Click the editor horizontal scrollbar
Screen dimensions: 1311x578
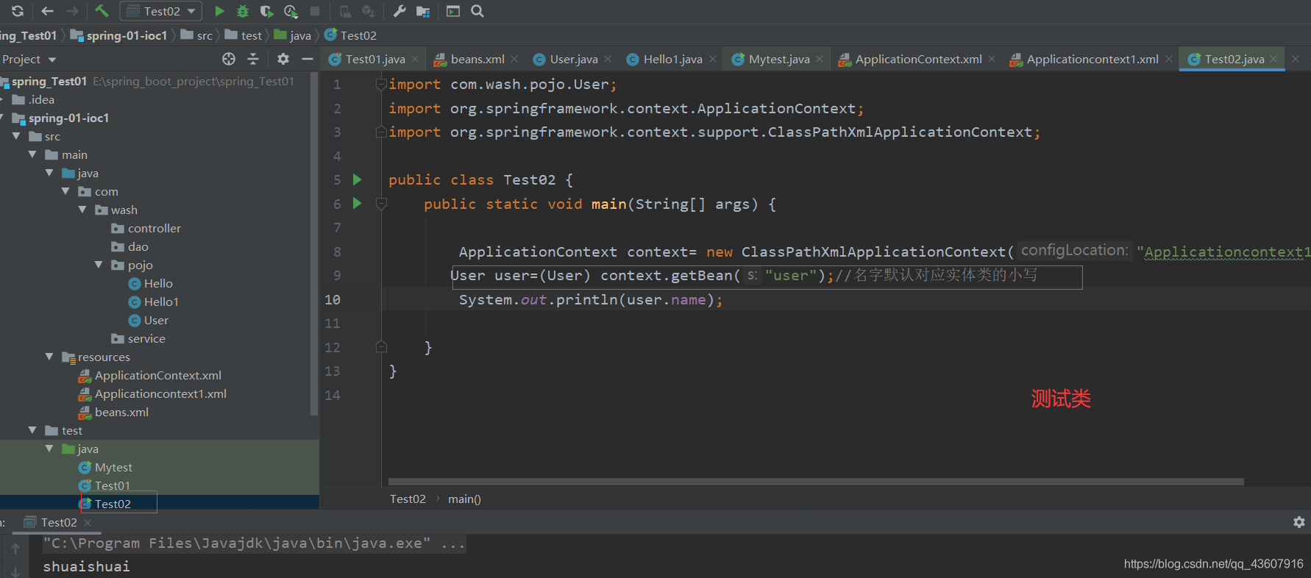click(816, 482)
